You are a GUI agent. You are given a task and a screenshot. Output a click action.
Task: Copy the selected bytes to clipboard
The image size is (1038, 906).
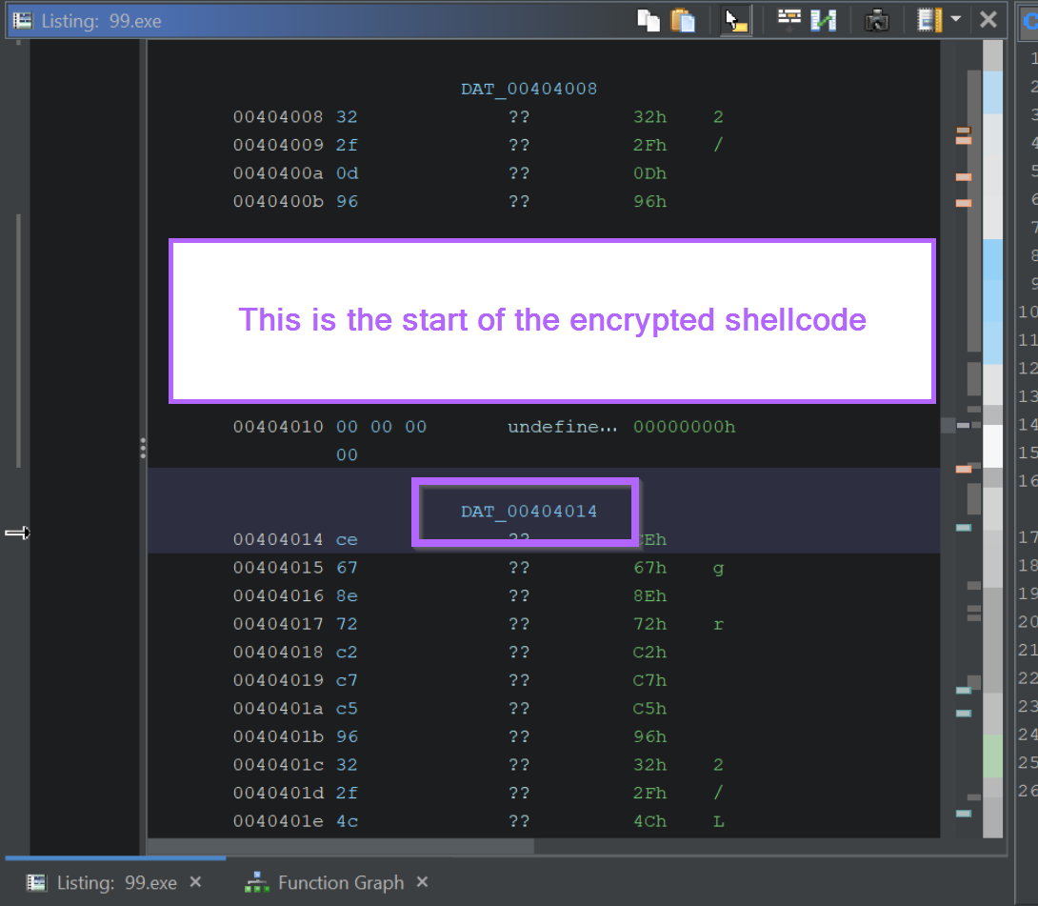coord(649,20)
